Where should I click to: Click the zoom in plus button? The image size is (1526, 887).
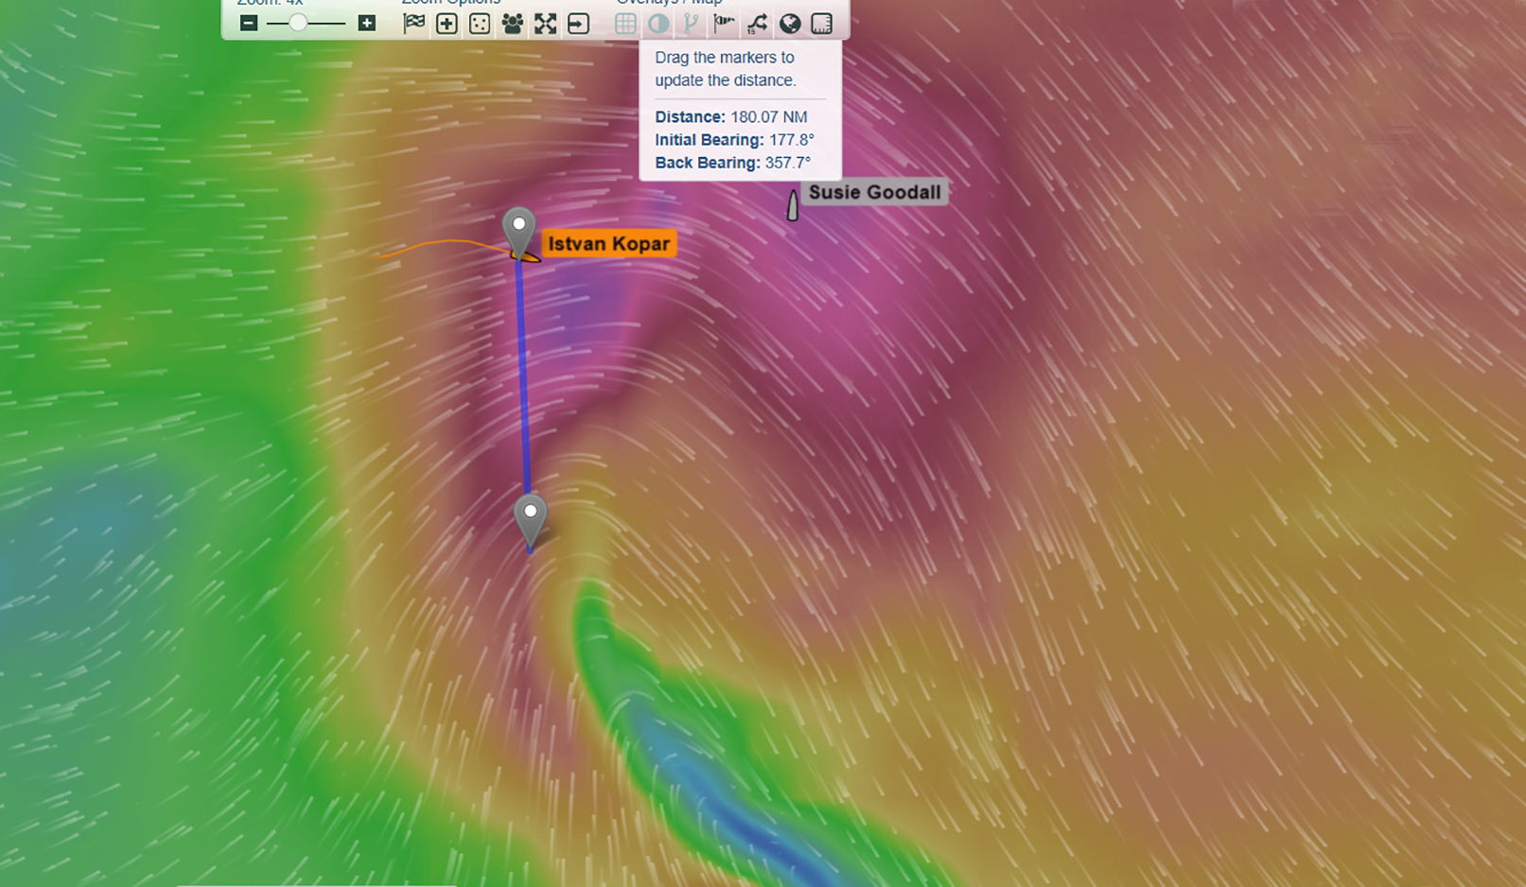(366, 24)
